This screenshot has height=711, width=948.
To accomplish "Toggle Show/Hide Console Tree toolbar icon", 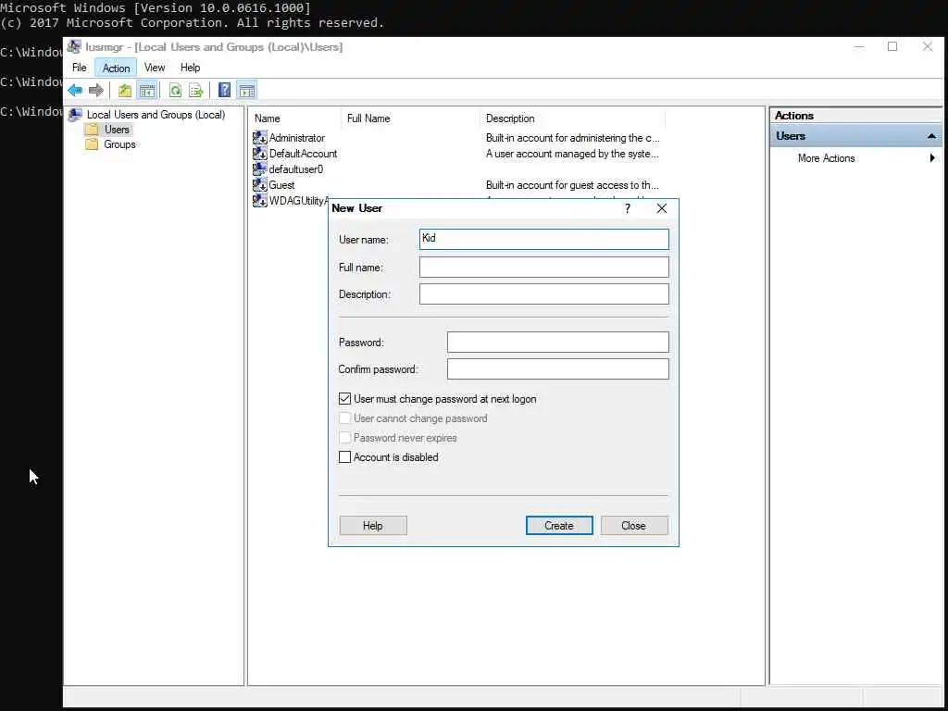I will (147, 91).
